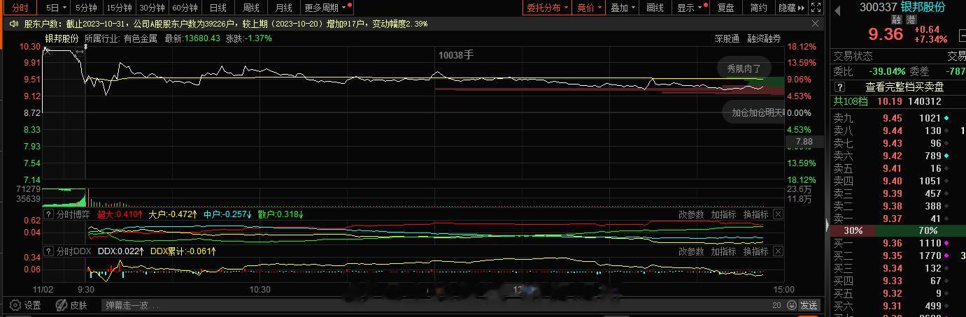Click 有色金属 industry link
This screenshot has height=317, width=966.
[140, 38]
